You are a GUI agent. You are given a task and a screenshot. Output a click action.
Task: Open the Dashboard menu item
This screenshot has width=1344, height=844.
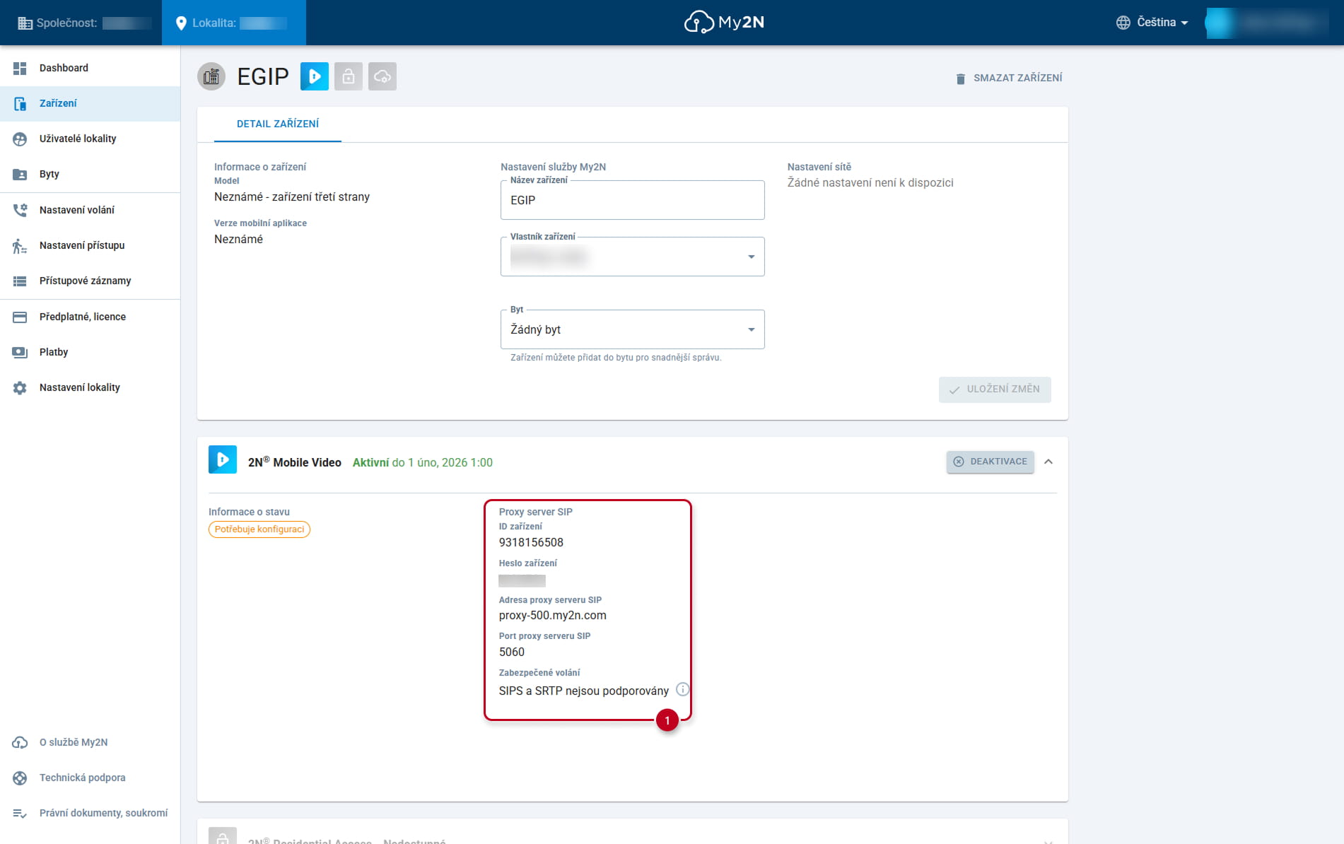click(90, 68)
